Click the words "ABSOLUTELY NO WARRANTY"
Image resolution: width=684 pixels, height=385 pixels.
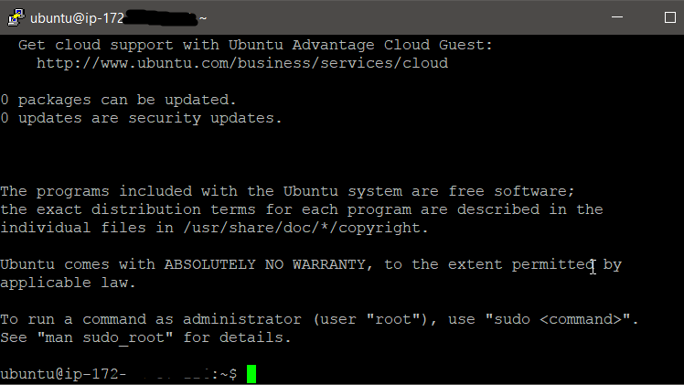click(265, 264)
